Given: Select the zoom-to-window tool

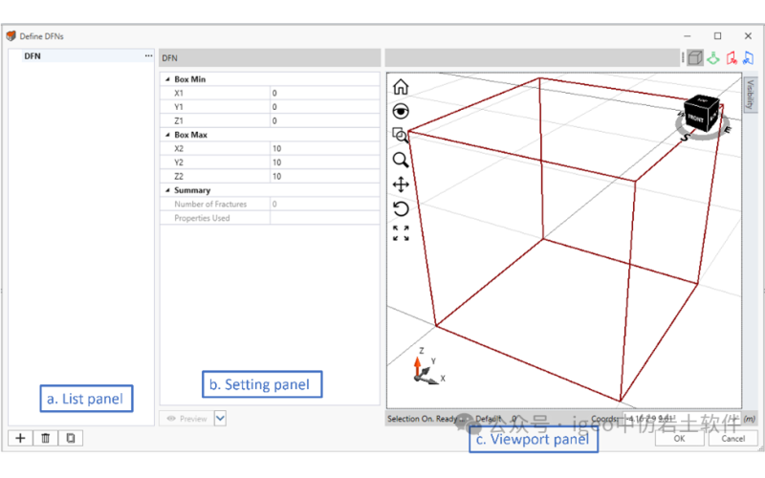Looking at the screenshot, I should (401, 135).
